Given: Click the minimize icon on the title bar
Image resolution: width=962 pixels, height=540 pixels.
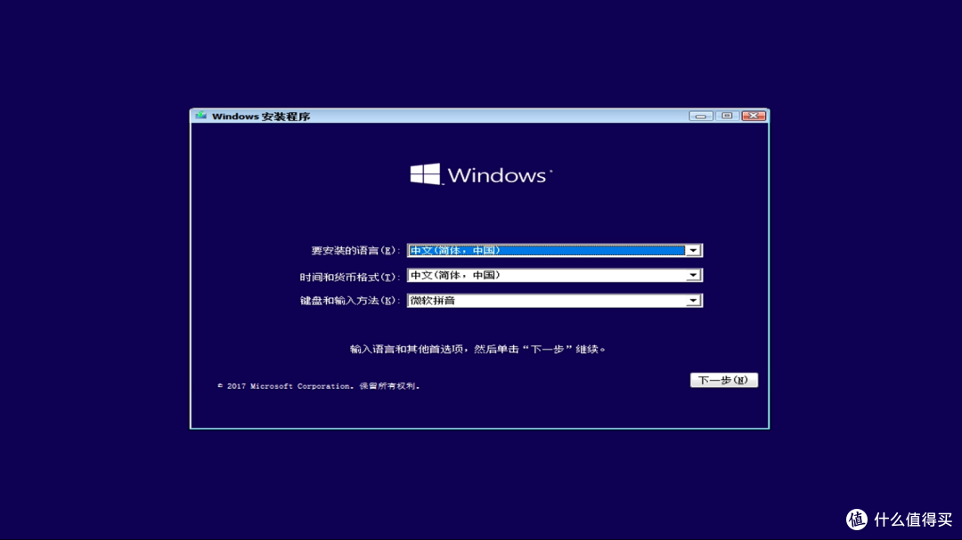Looking at the screenshot, I should (x=701, y=116).
